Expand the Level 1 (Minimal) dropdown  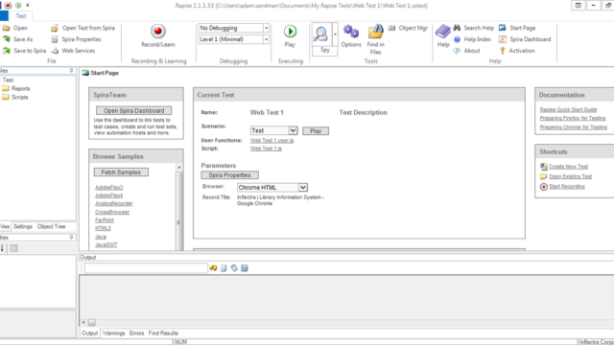coord(266,39)
